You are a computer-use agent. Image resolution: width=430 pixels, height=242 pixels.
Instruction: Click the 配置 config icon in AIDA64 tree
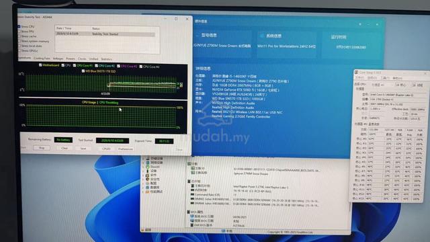148,183
